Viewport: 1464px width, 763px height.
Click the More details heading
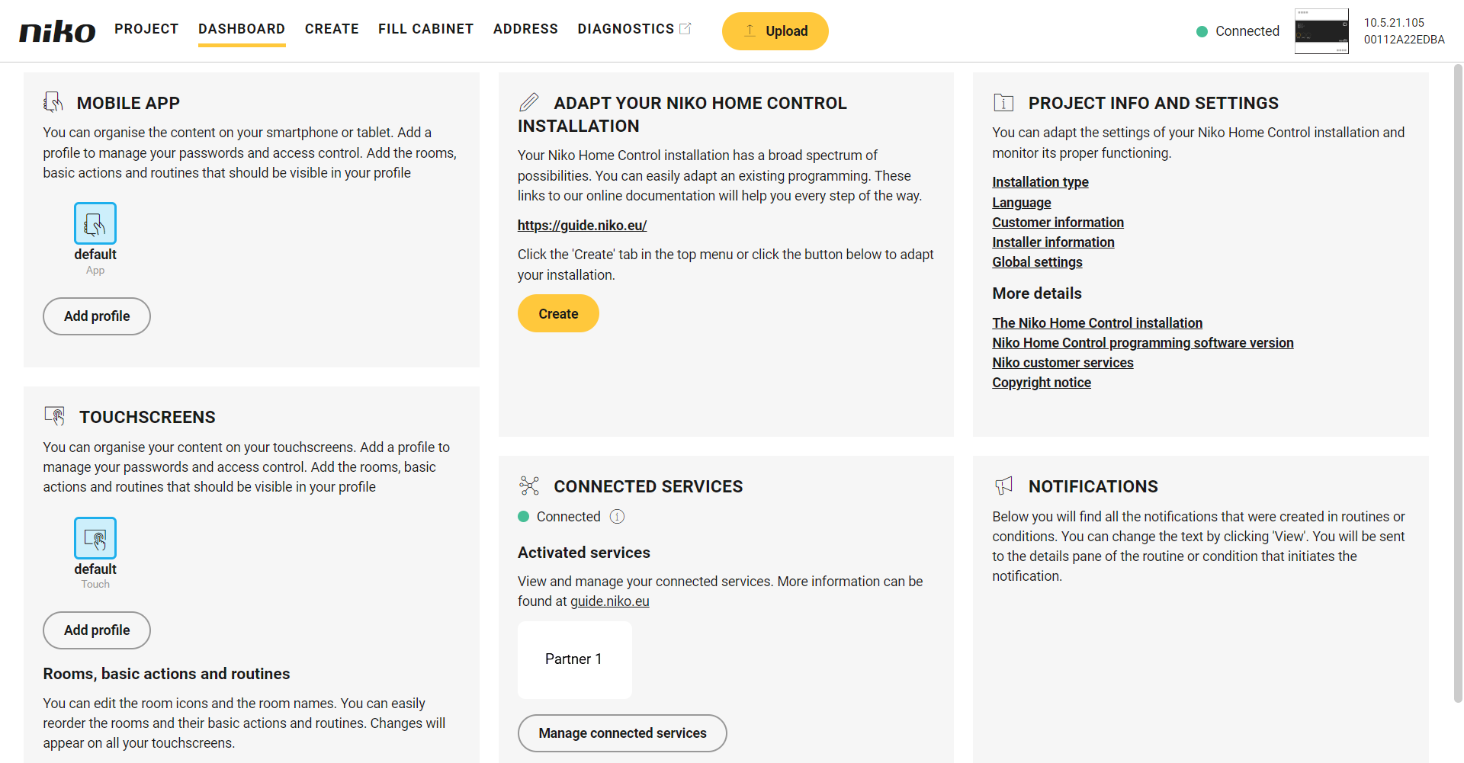[x=1037, y=293]
